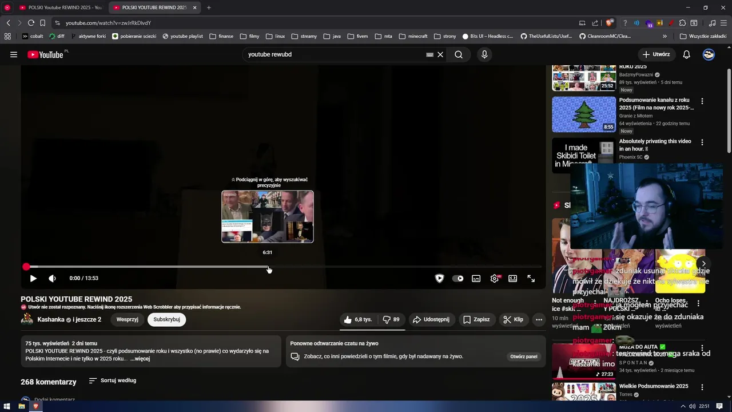Open live chat replay with Otwórz panel
The width and height of the screenshot is (732, 412).
(524, 356)
